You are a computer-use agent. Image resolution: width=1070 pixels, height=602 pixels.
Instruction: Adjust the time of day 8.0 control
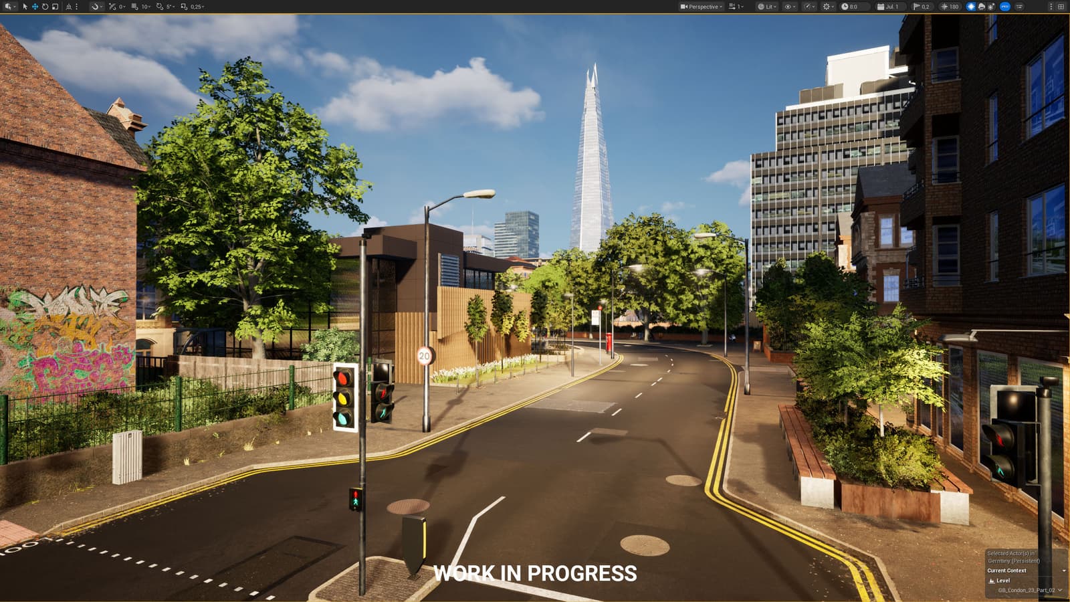[x=854, y=7]
